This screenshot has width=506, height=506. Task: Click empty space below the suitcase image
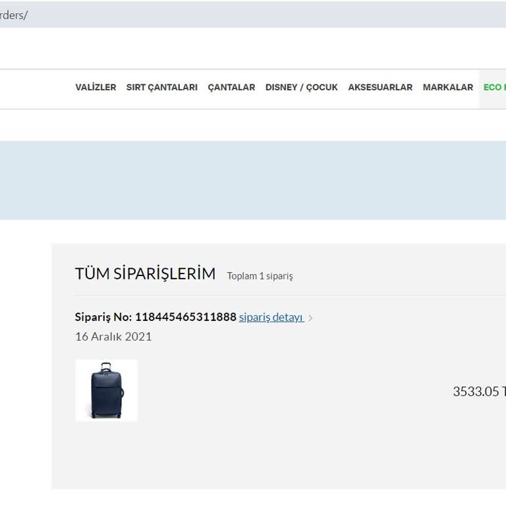click(x=106, y=455)
